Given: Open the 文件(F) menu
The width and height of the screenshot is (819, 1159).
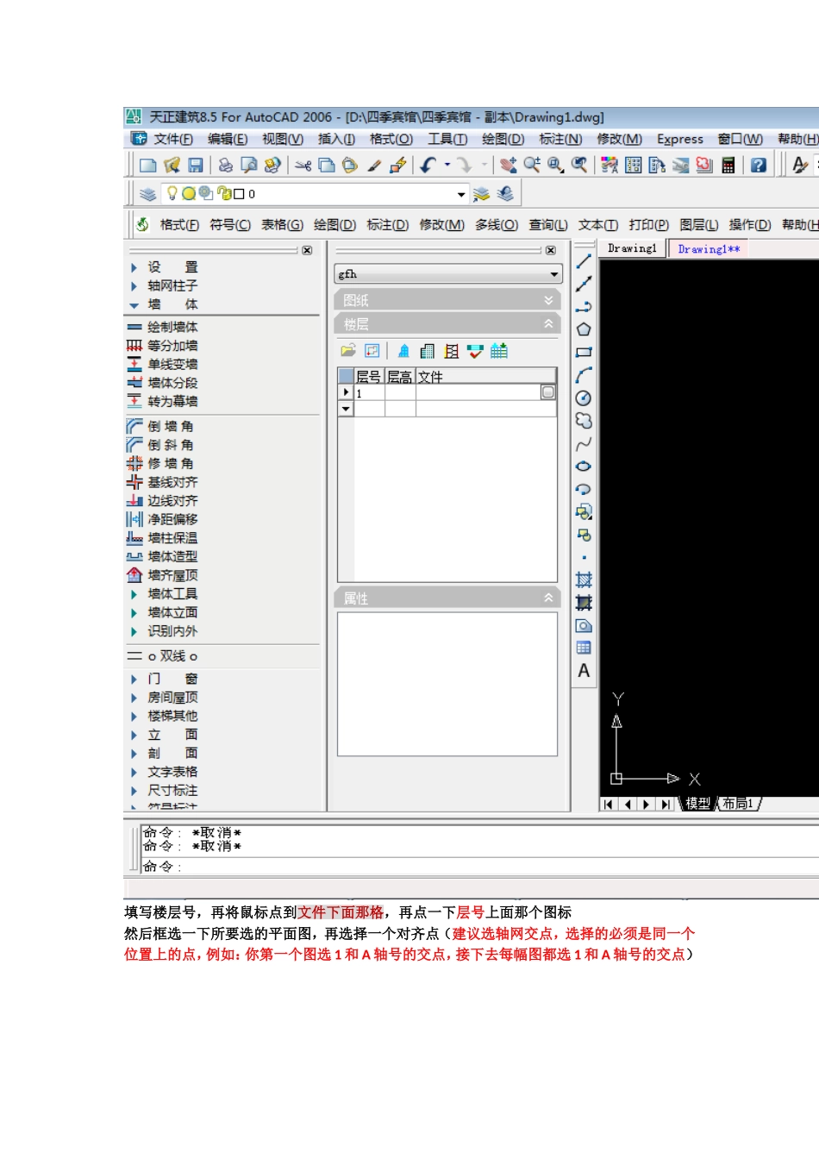Looking at the screenshot, I should [x=173, y=139].
